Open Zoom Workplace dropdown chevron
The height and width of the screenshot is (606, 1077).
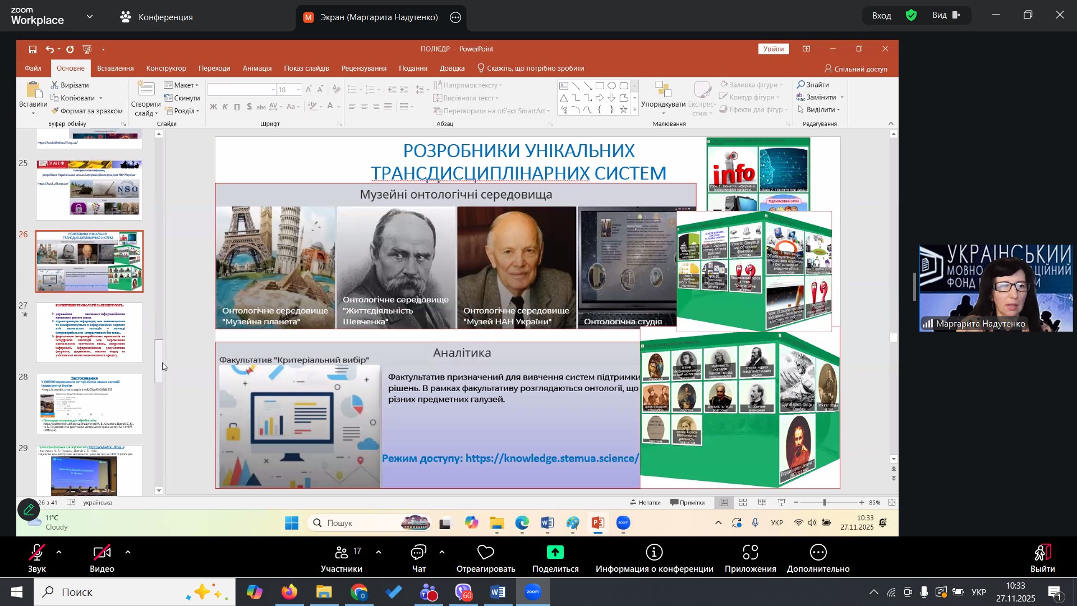tap(90, 17)
